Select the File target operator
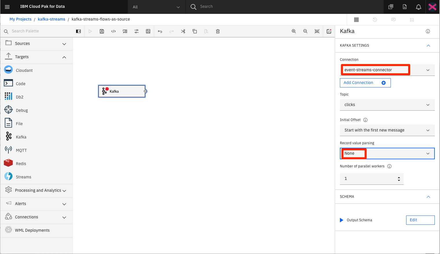The height and width of the screenshot is (254, 440). coord(36,124)
